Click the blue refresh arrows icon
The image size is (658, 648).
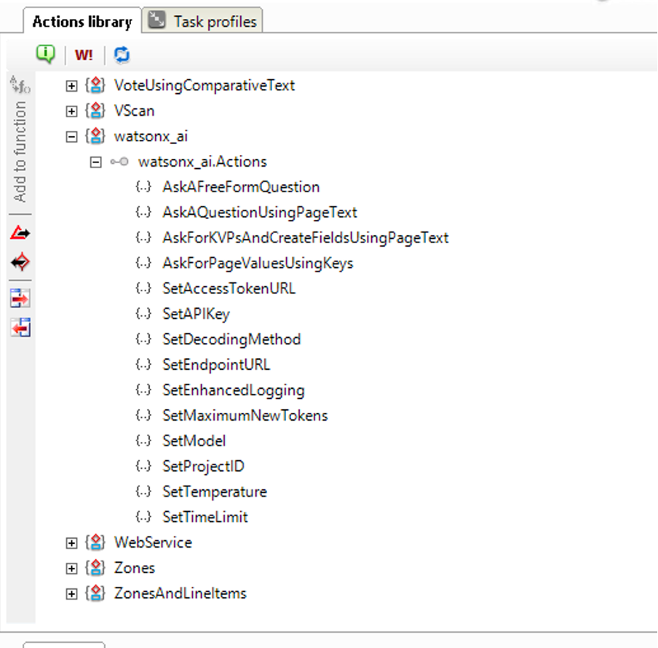coord(122,55)
